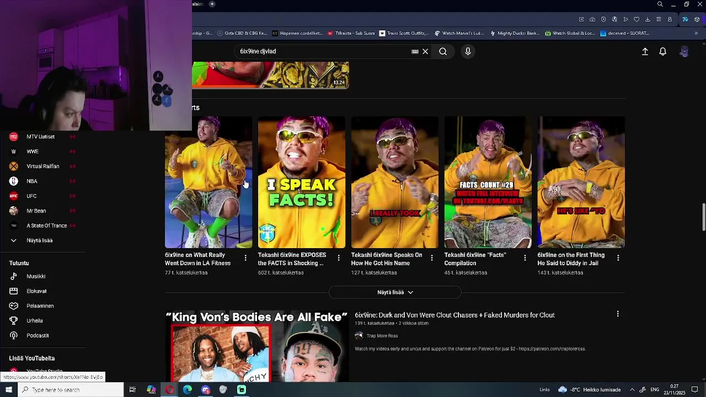This screenshot has height=397, width=706.
Task: Open the Osta CBD & CBG bookmark
Action: (242, 33)
